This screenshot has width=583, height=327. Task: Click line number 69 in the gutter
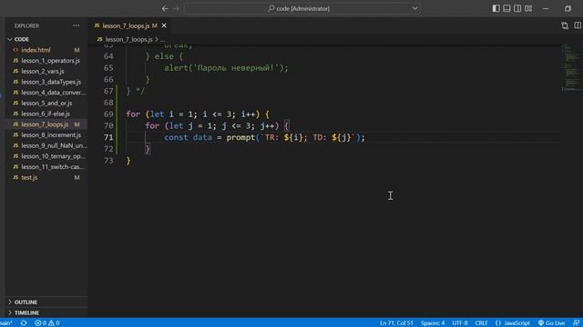pyautogui.click(x=108, y=114)
